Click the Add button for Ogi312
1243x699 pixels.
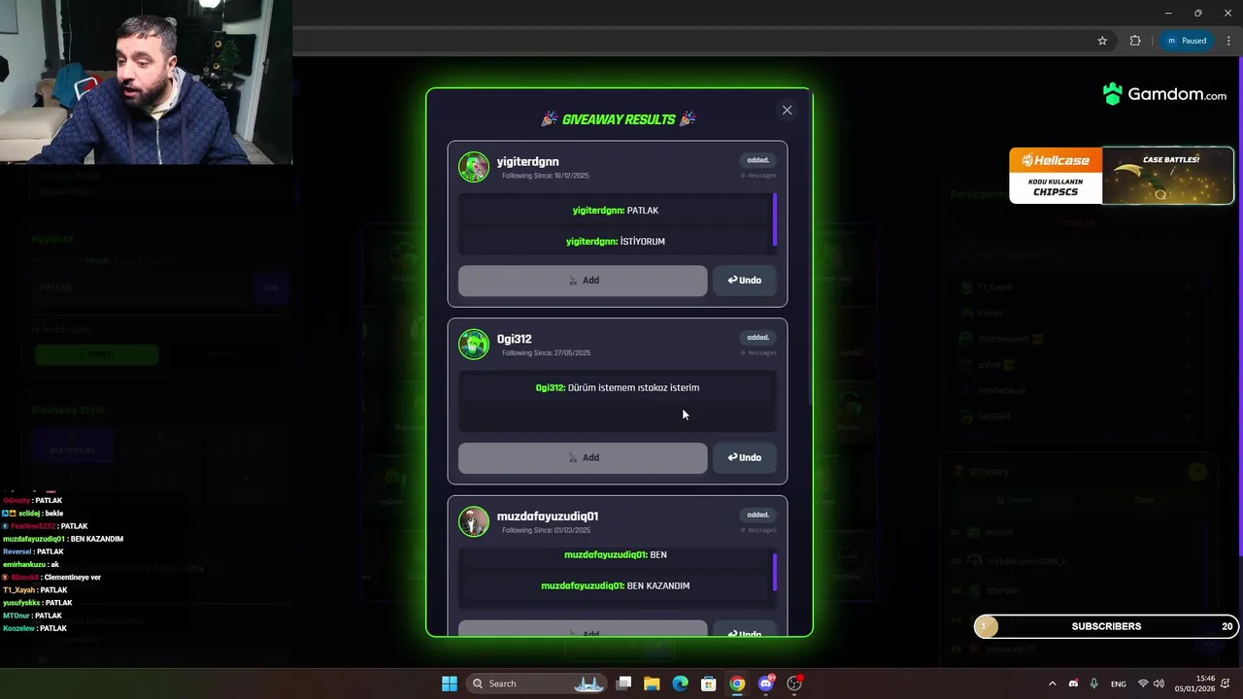583,458
